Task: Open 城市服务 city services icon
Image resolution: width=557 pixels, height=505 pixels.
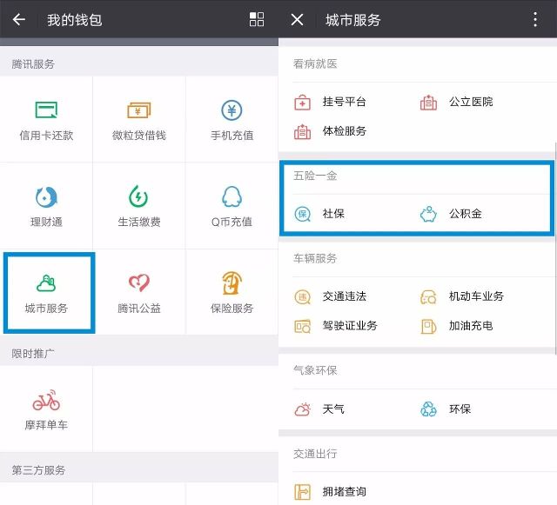Action: [46, 282]
